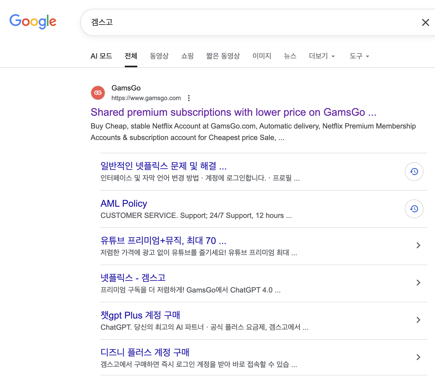435x378 pixels.
Task: Open the 뉴스 tab
Action: coord(290,56)
